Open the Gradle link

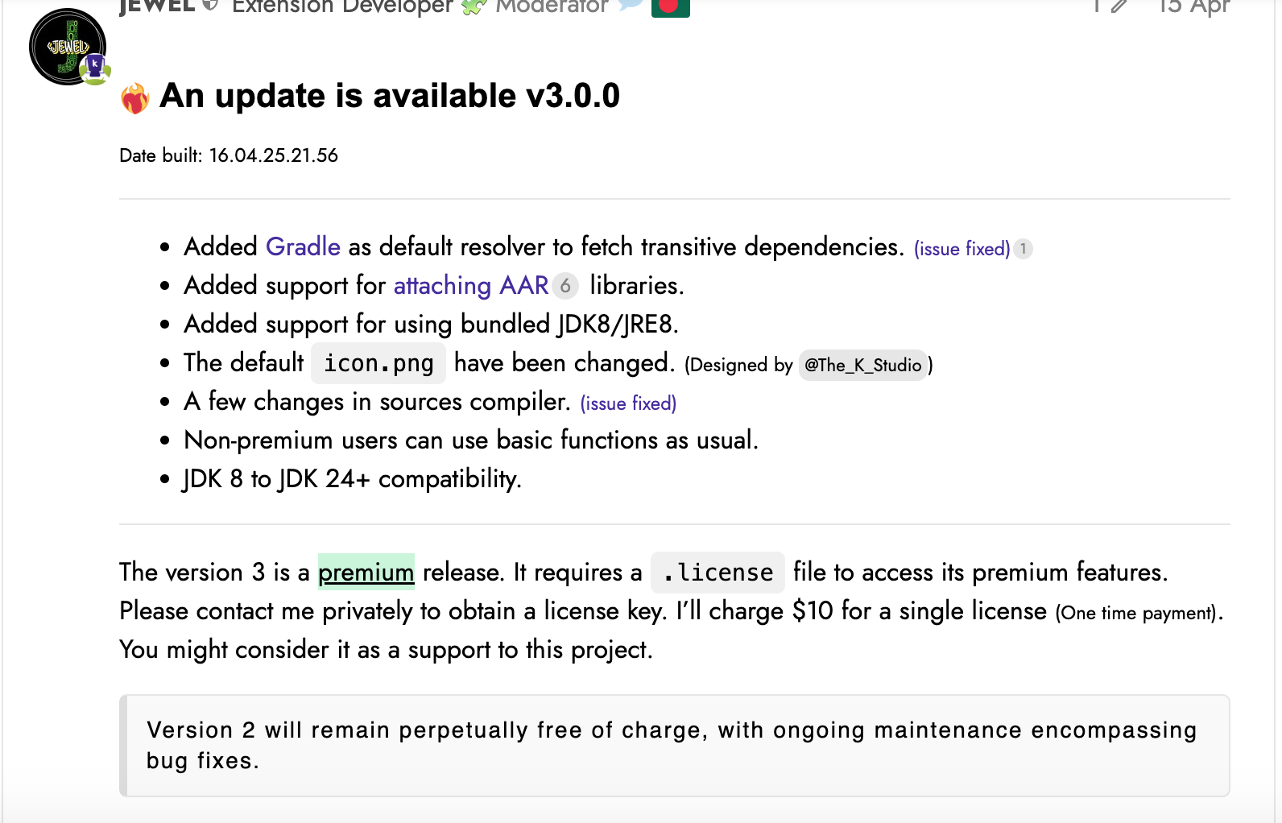[302, 246]
